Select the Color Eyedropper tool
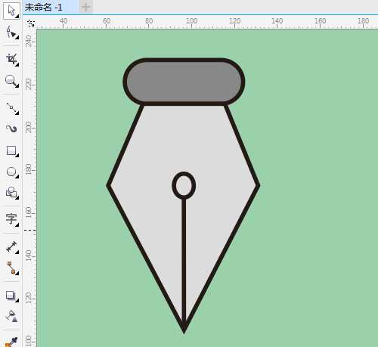The image size is (378, 347). pos(11,342)
